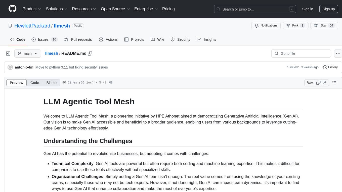
Task: Download the raw file
Action: pyautogui.click(x=325, y=83)
